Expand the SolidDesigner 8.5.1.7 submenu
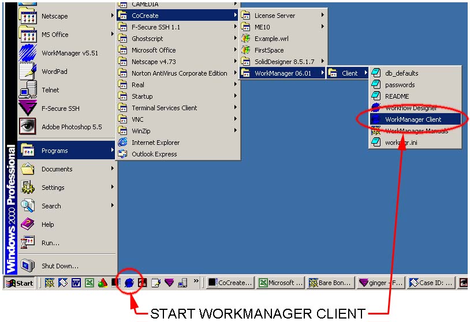Screen dimensions: 470x322 point(285,62)
